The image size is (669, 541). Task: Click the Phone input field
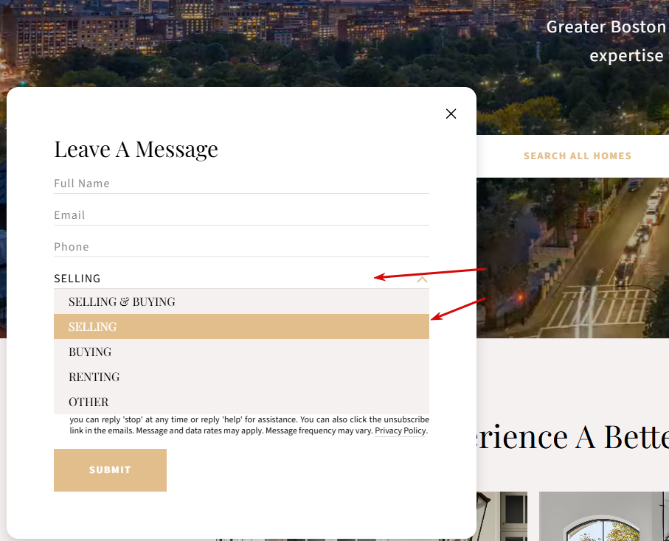point(241,247)
